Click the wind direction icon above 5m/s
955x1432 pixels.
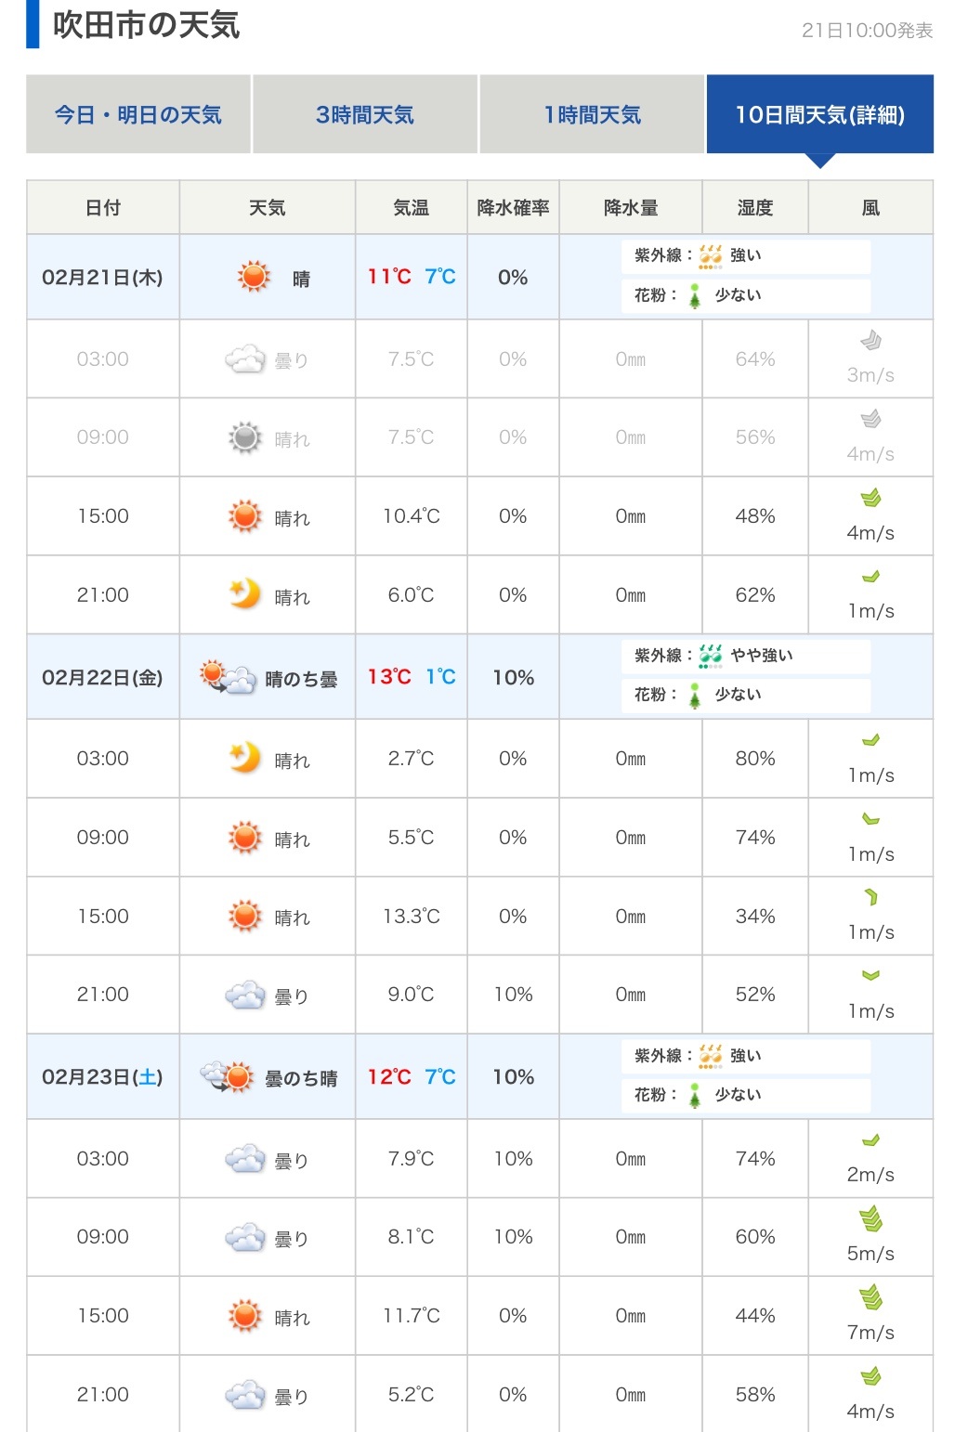coord(870,1218)
